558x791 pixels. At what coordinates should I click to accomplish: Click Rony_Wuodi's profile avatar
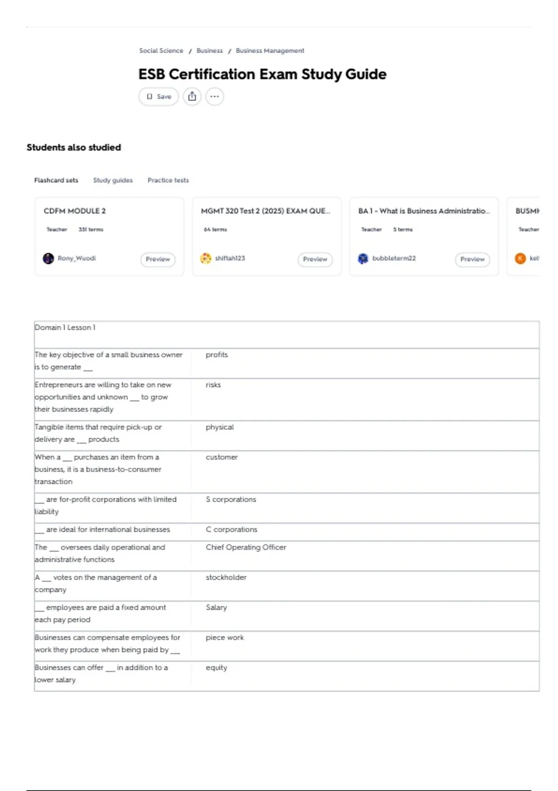tap(48, 258)
